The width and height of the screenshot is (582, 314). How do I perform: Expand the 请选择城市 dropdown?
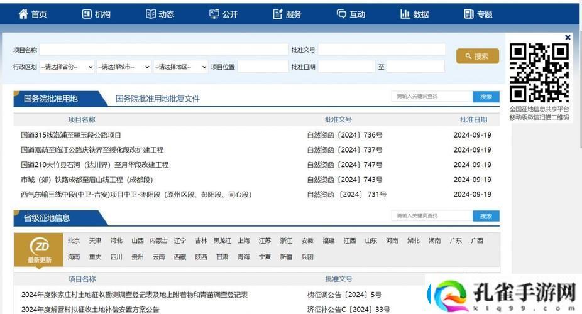124,67
